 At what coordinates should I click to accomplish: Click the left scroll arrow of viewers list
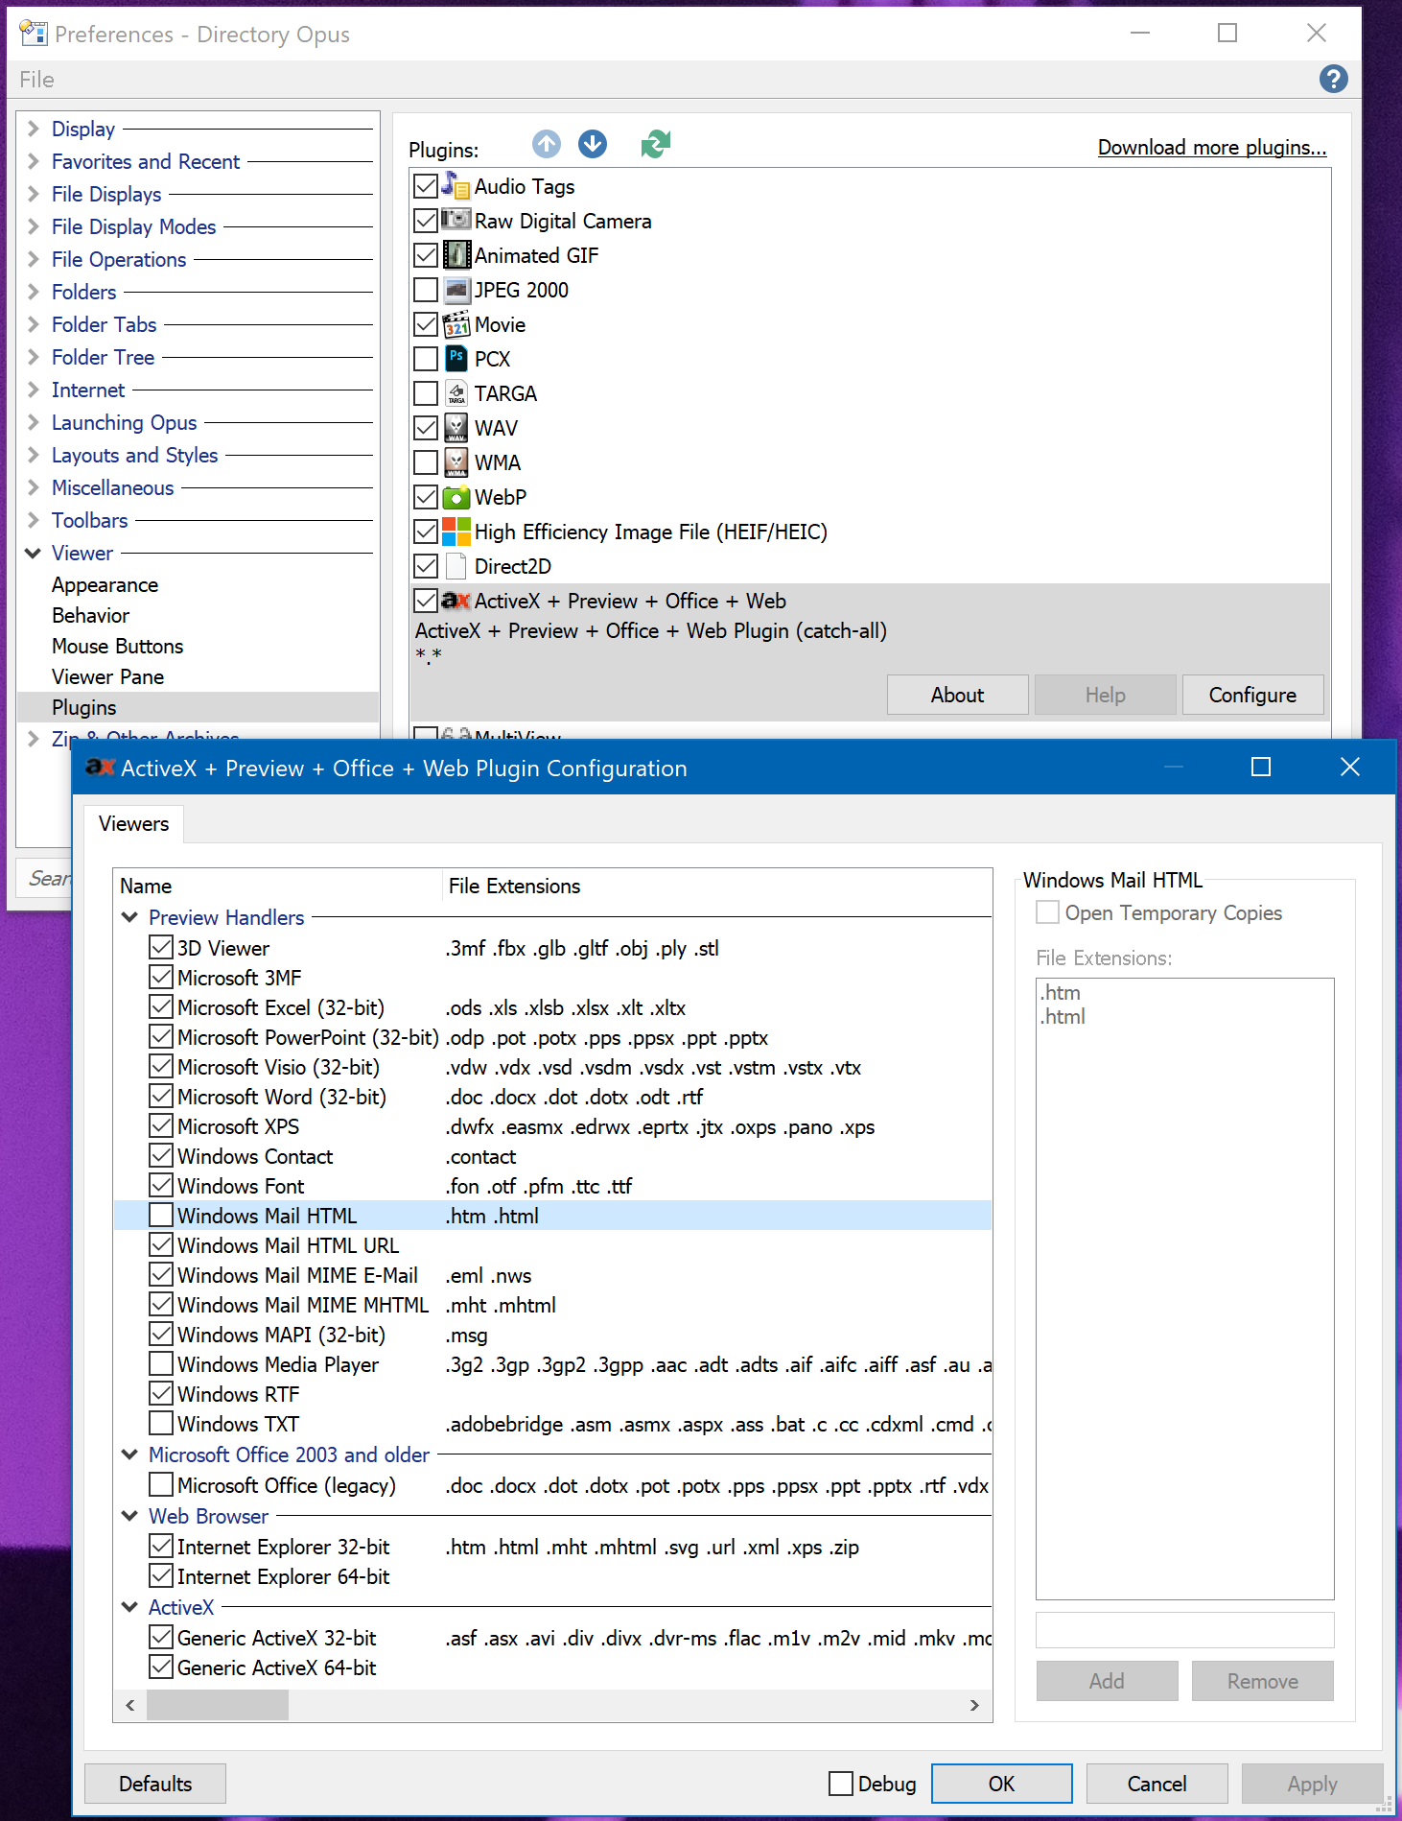point(130,1705)
